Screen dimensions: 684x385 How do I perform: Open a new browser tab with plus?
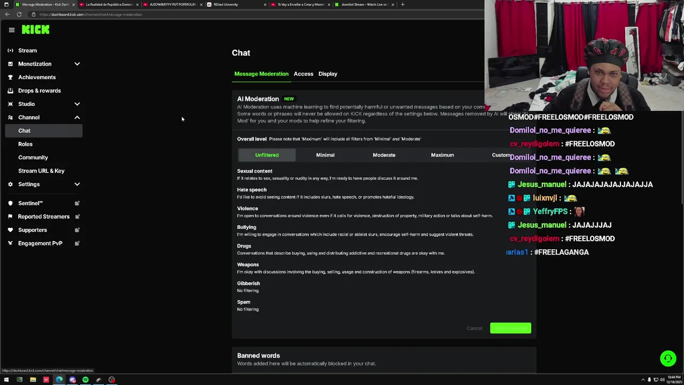402,4
